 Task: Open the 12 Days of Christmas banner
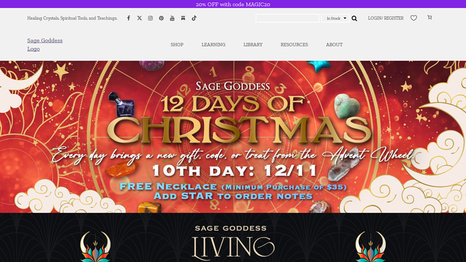point(233,137)
